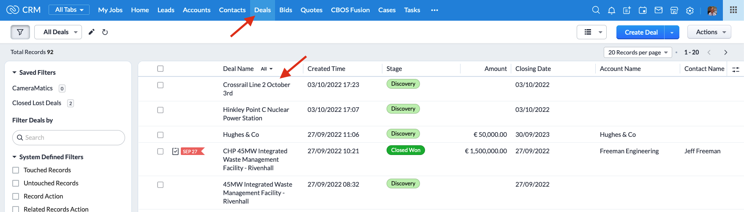This screenshot has height=212, width=744.
Task: Open the Hinkley Point C Nuclear deal
Action: coord(256,114)
